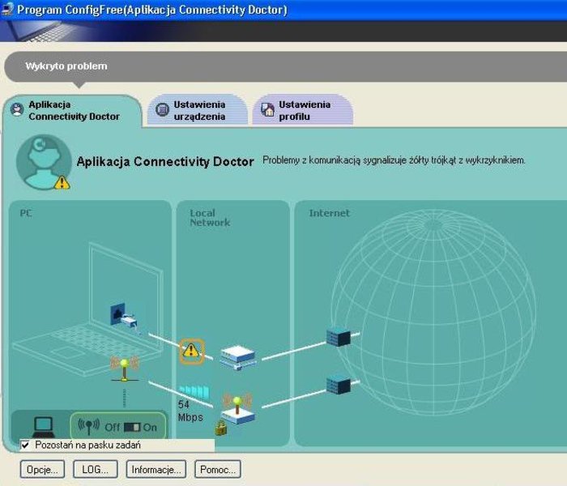Open help with Pomoc... button

pyautogui.click(x=218, y=469)
